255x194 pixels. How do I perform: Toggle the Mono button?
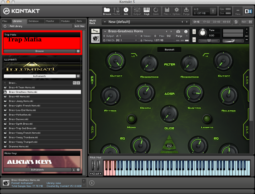point(131,119)
